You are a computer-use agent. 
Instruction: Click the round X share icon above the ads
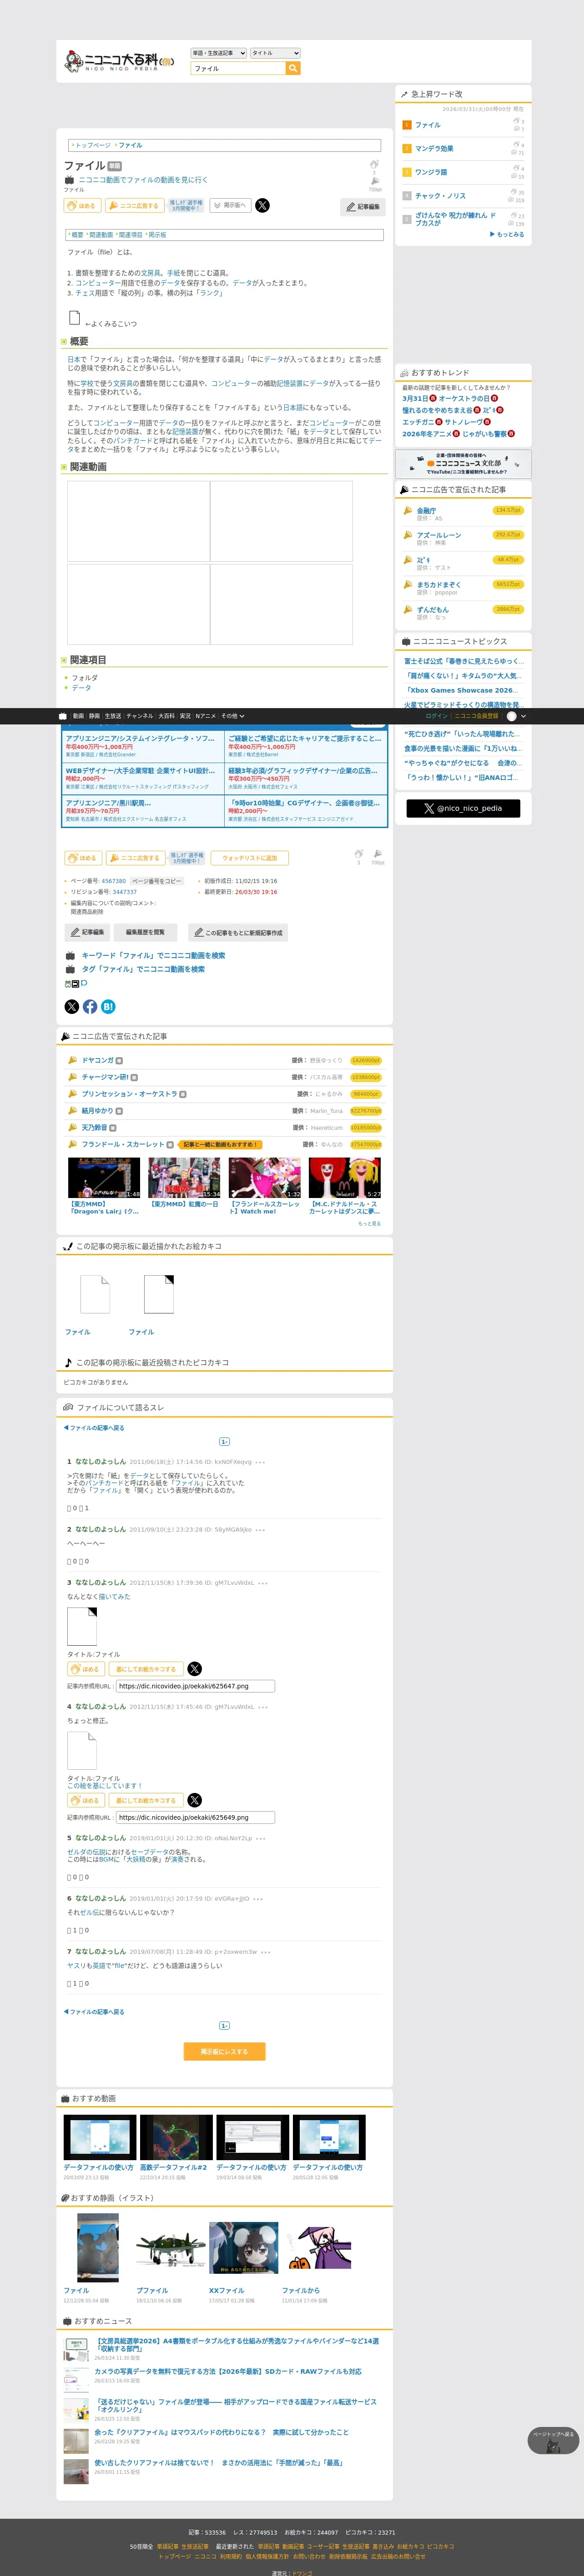point(72,1007)
